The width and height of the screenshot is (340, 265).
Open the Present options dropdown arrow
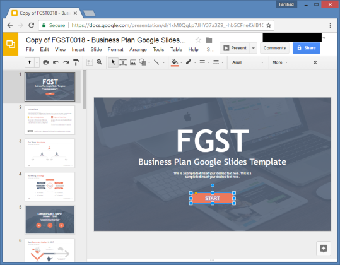(x=254, y=48)
